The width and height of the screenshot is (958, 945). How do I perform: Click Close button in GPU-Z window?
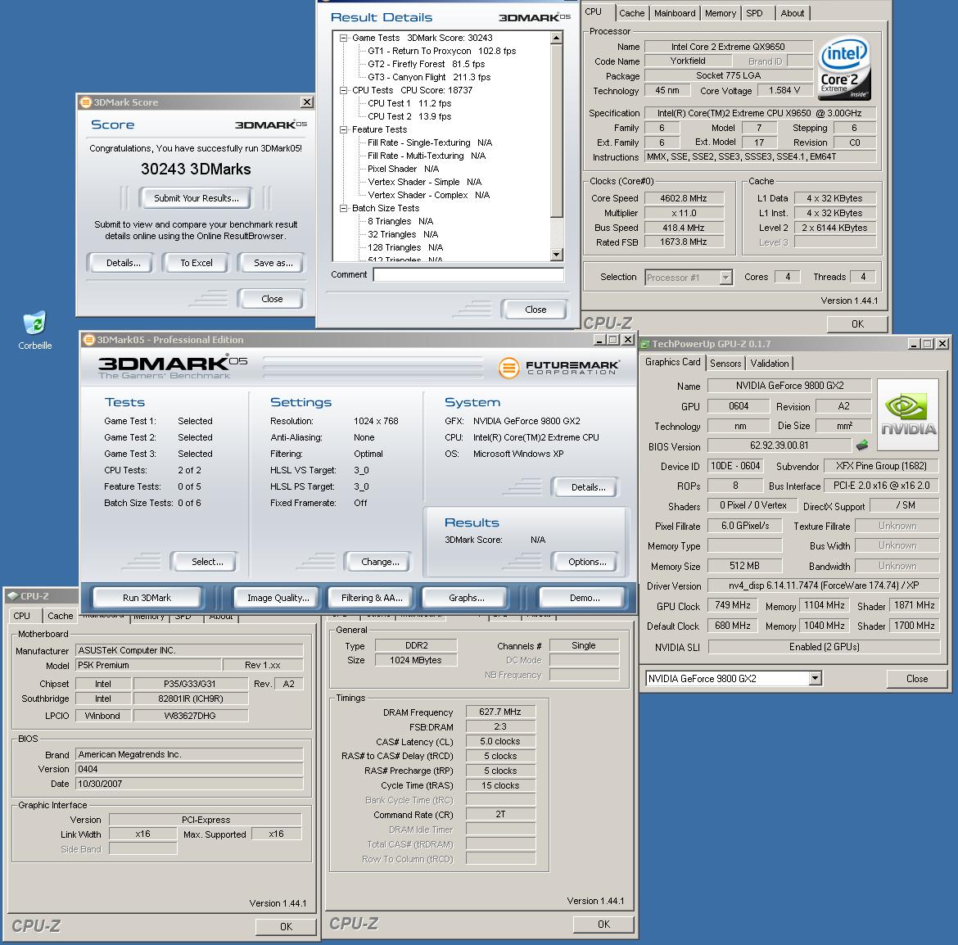tap(916, 678)
